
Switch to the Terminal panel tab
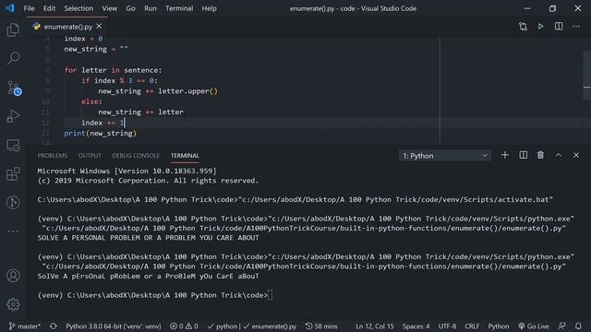pos(185,156)
